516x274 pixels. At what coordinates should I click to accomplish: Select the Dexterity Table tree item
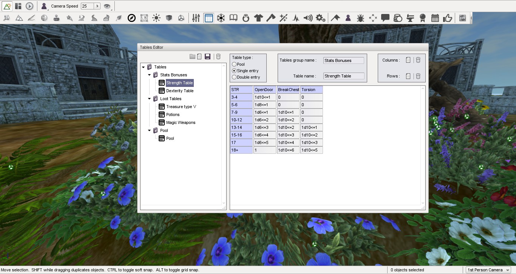(180, 91)
